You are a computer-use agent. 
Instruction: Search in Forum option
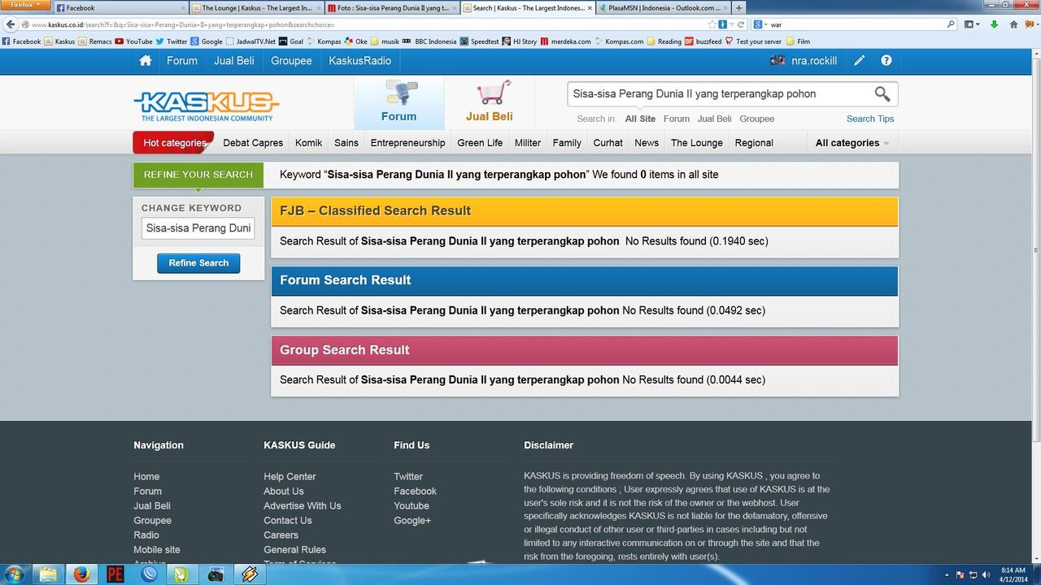coord(676,119)
